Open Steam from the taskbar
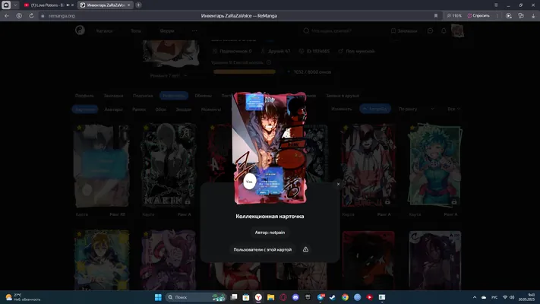The image size is (540, 304). [x=333, y=297]
